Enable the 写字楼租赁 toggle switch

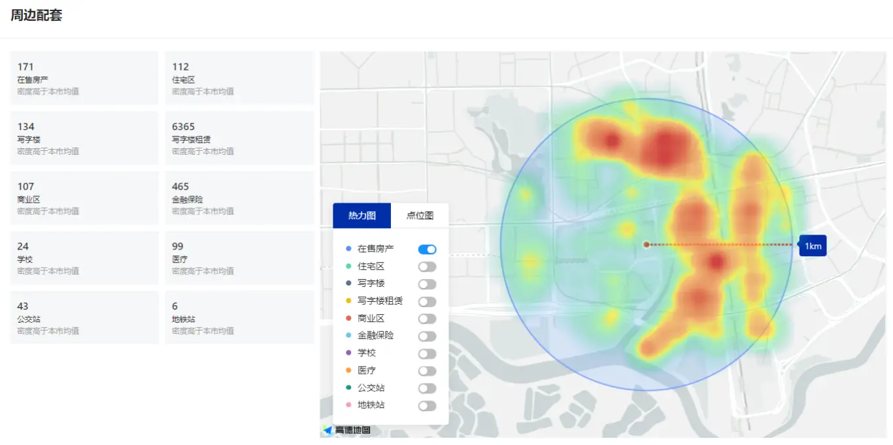427,302
